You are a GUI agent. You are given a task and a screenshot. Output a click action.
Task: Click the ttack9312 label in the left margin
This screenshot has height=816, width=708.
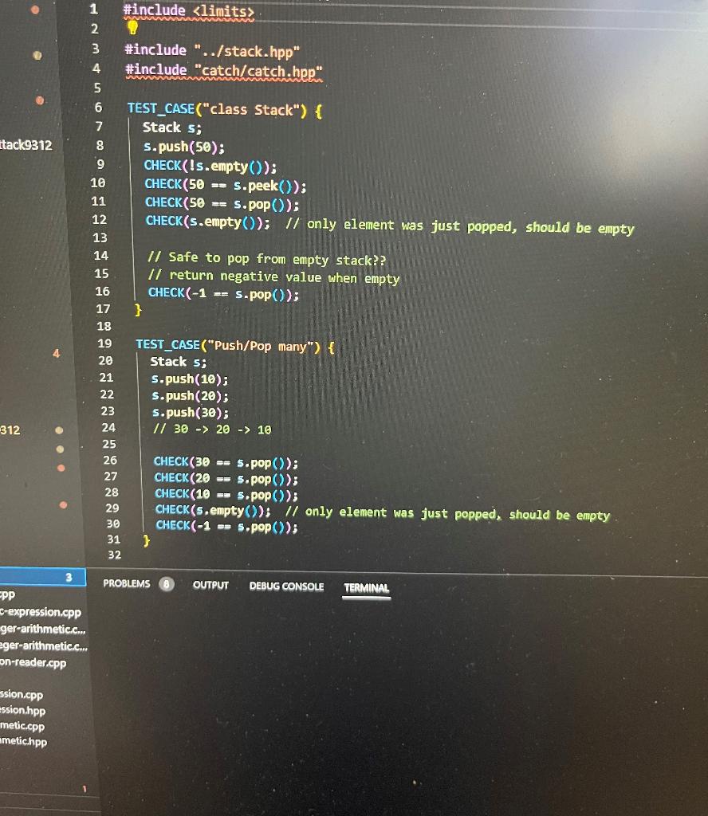pyautogui.click(x=27, y=146)
